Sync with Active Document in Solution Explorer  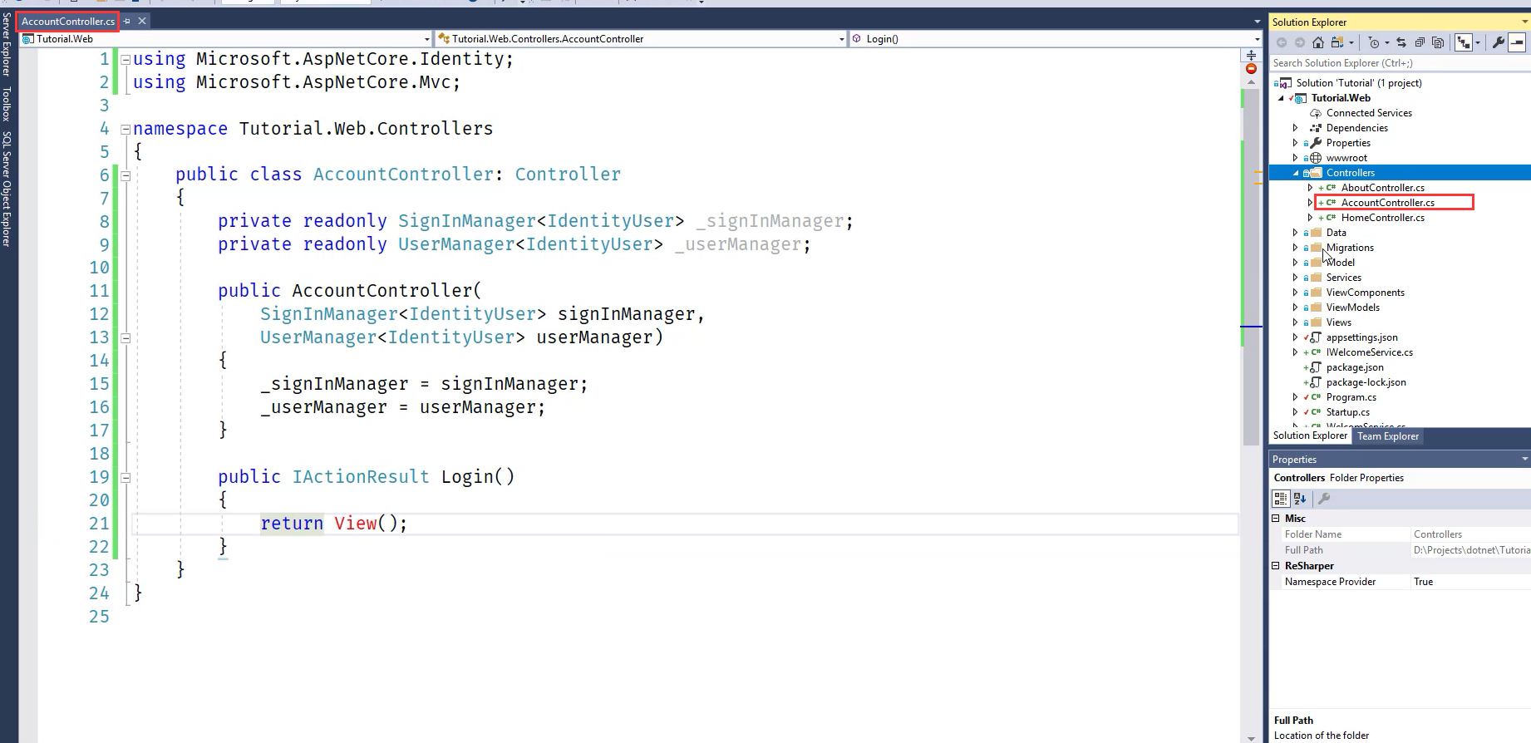click(x=1401, y=42)
